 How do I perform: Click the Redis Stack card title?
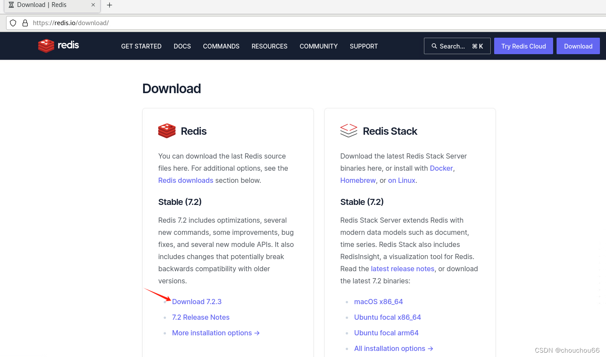point(390,131)
